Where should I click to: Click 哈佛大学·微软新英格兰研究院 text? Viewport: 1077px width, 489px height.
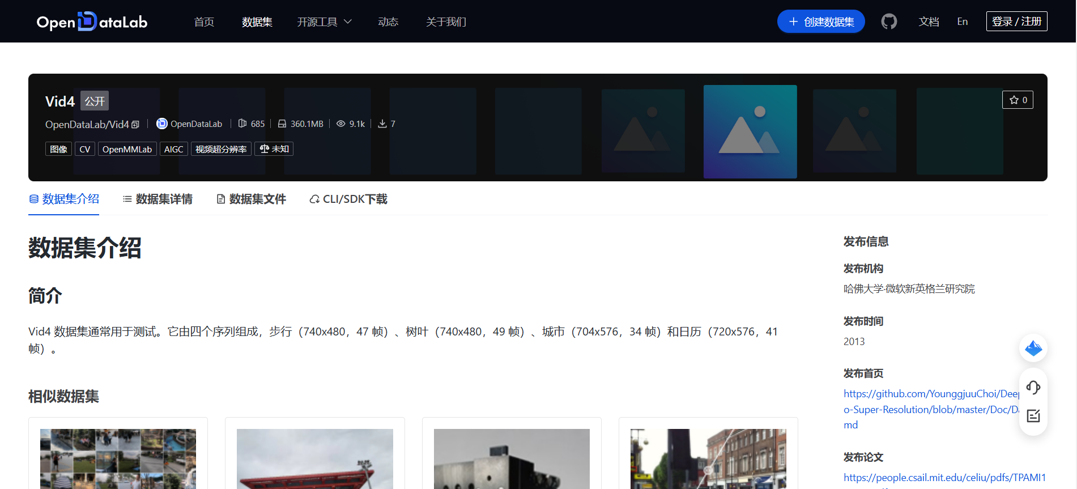909,289
